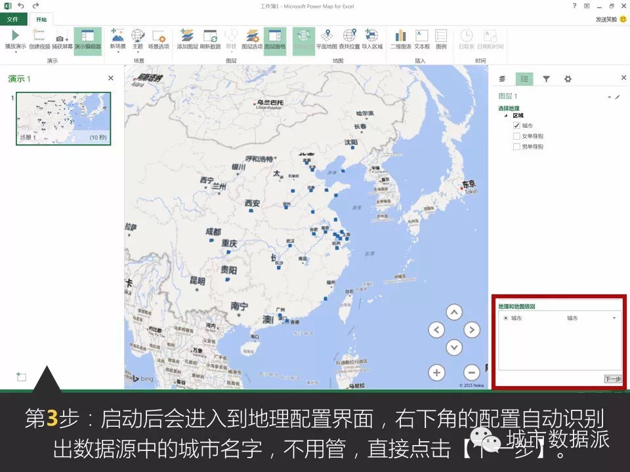Click the 演示 1 tour title
The image size is (630, 472).
point(19,79)
